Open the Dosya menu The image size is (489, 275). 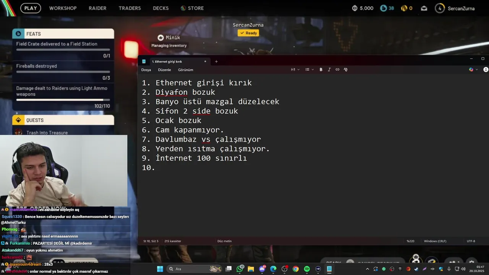point(146,70)
